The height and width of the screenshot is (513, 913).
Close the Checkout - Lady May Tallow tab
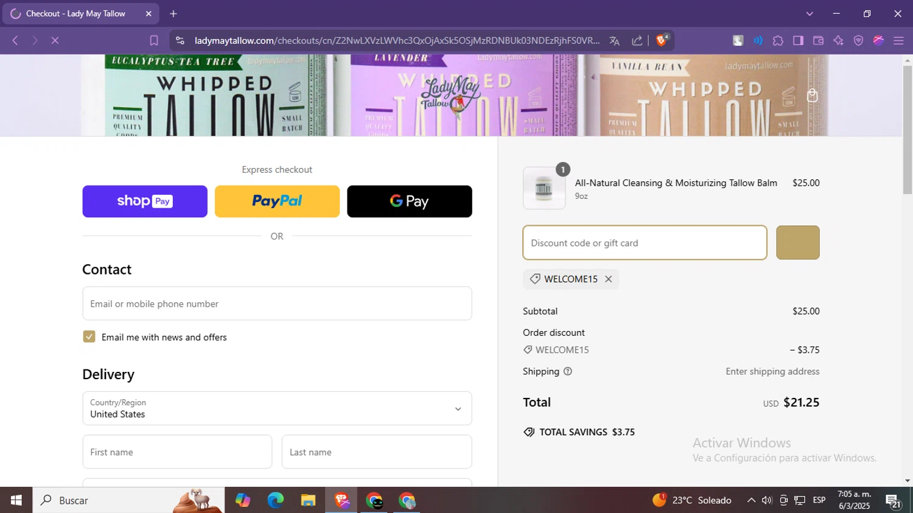149,13
